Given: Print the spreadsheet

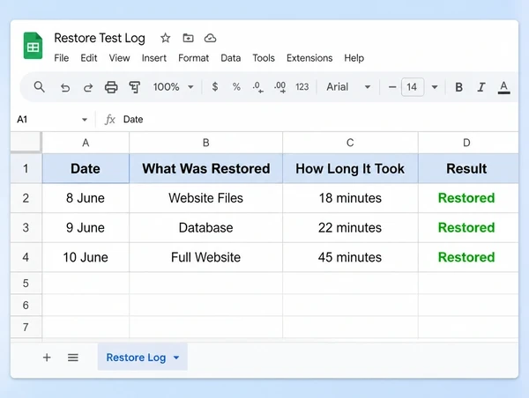Looking at the screenshot, I should [x=111, y=87].
